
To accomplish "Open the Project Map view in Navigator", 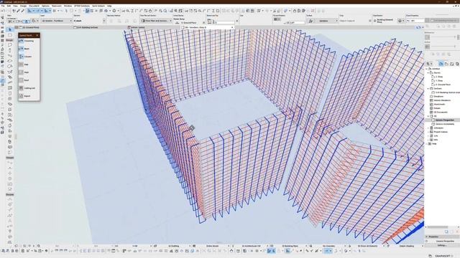I will point(441,64).
